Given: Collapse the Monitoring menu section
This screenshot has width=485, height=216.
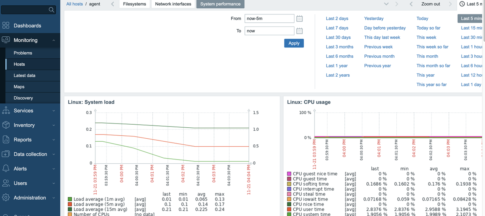Looking at the screenshot, I should point(53,40).
